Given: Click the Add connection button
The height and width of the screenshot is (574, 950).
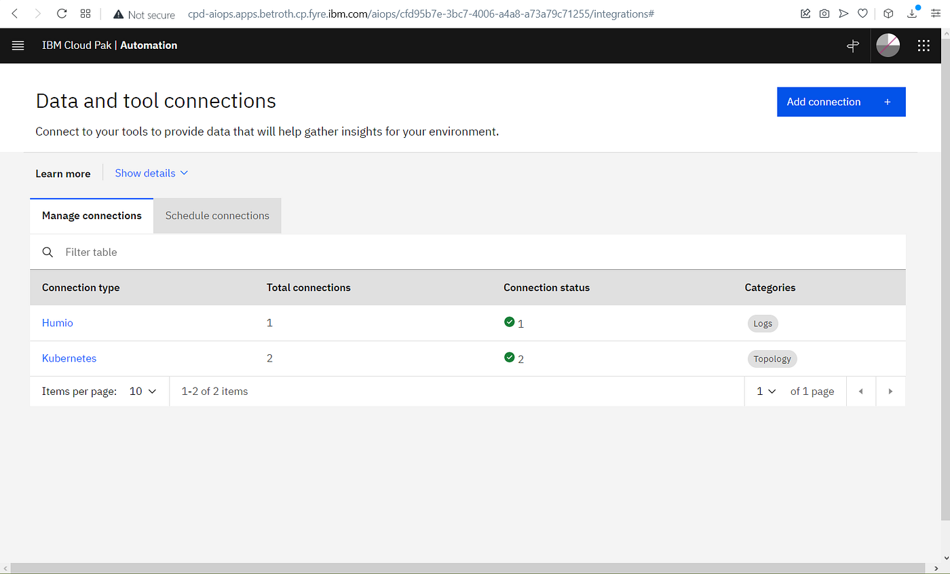Looking at the screenshot, I should (x=841, y=102).
